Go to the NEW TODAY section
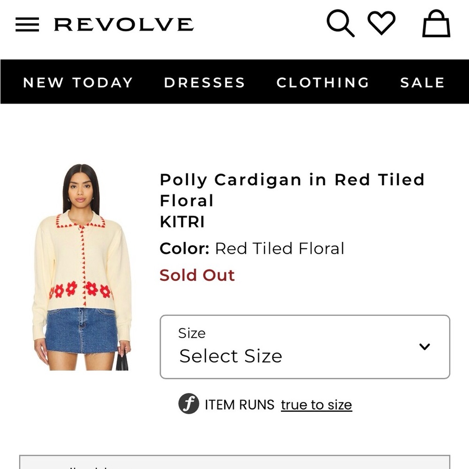The width and height of the screenshot is (469, 469). tap(78, 82)
